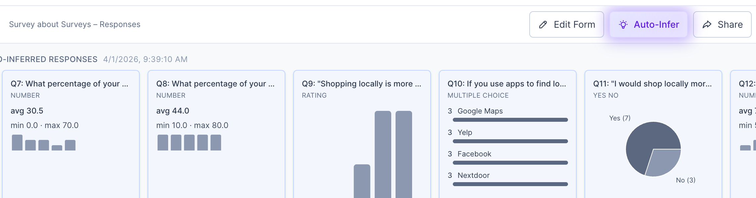Run Auto-Infer on responses

(x=648, y=25)
